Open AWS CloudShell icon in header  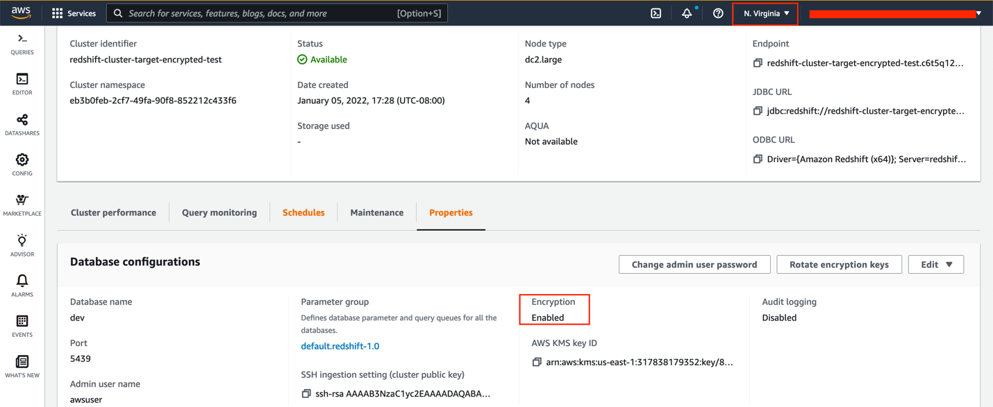[656, 13]
